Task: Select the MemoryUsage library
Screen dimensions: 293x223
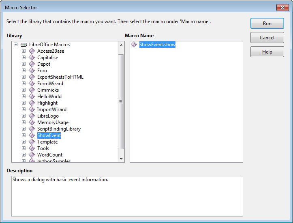Action: point(53,122)
